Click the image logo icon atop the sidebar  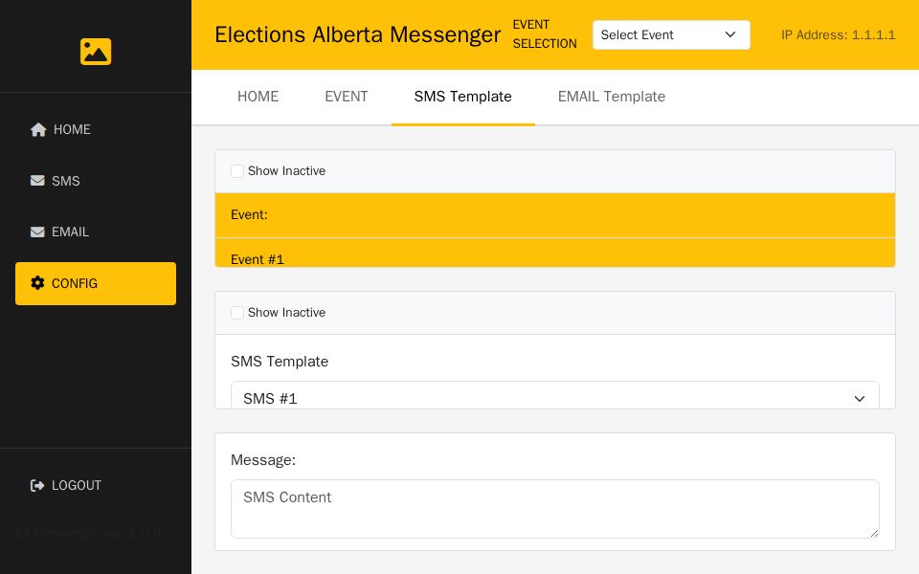96,52
